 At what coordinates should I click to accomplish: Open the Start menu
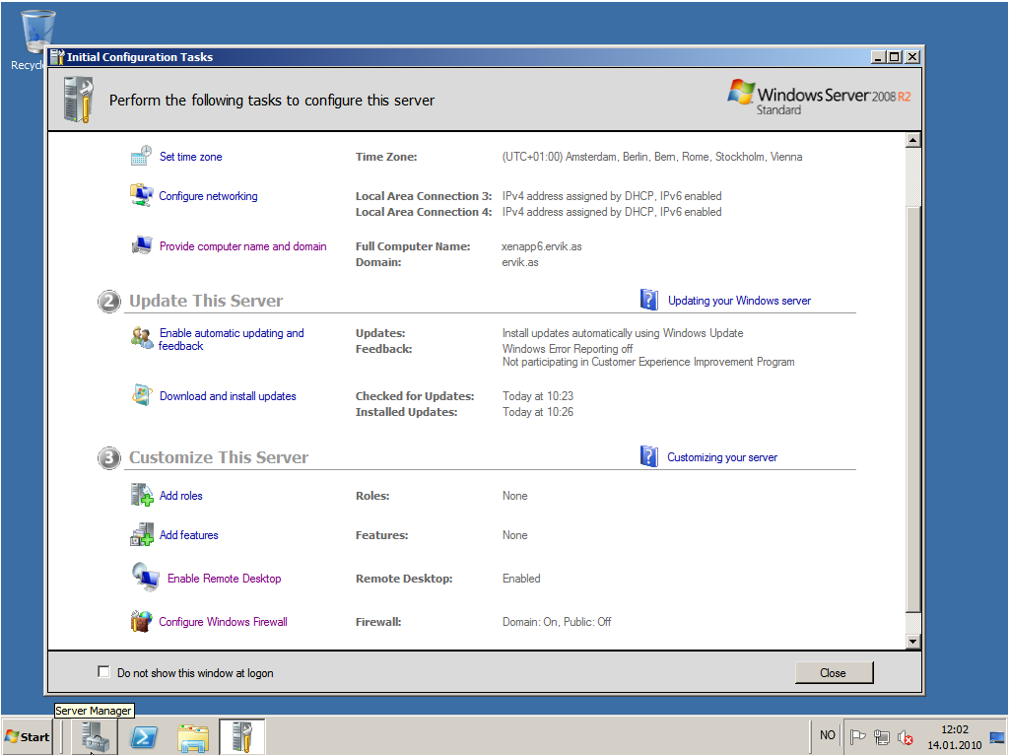28,737
